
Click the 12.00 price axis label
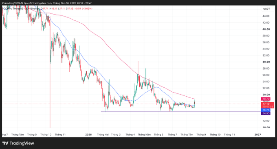coord(266,121)
